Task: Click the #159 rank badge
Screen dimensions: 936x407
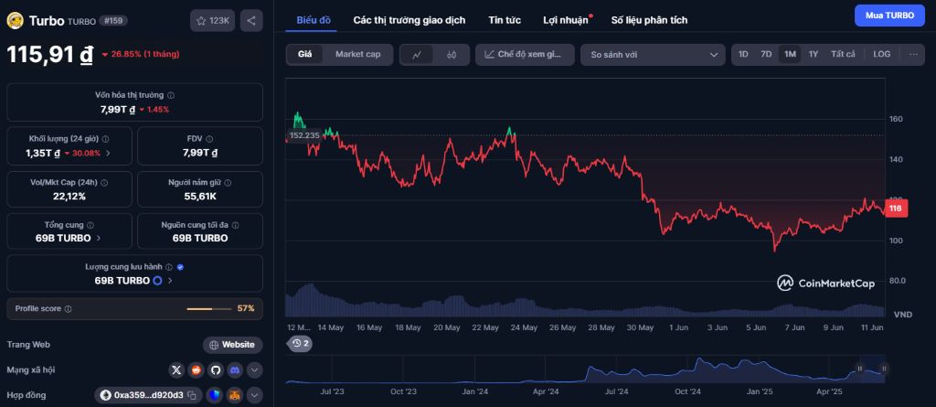Action: coord(113,20)
